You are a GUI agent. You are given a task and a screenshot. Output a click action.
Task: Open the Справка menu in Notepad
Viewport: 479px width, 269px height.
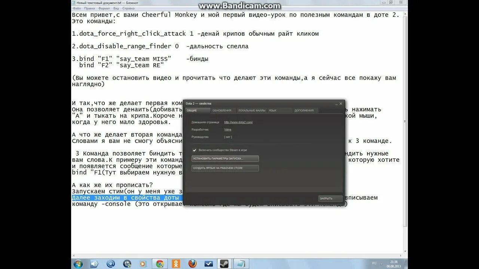pos(128,8)
